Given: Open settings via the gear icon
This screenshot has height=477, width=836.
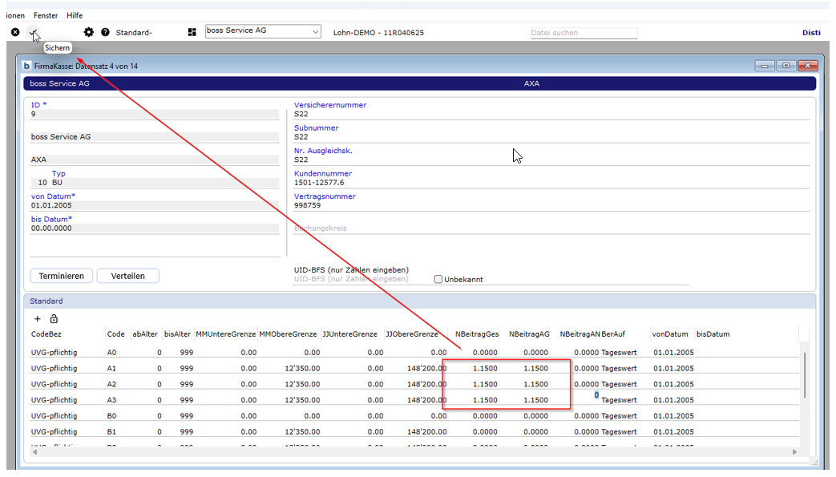Looking at the screenshot, I should tap(89, 32).
